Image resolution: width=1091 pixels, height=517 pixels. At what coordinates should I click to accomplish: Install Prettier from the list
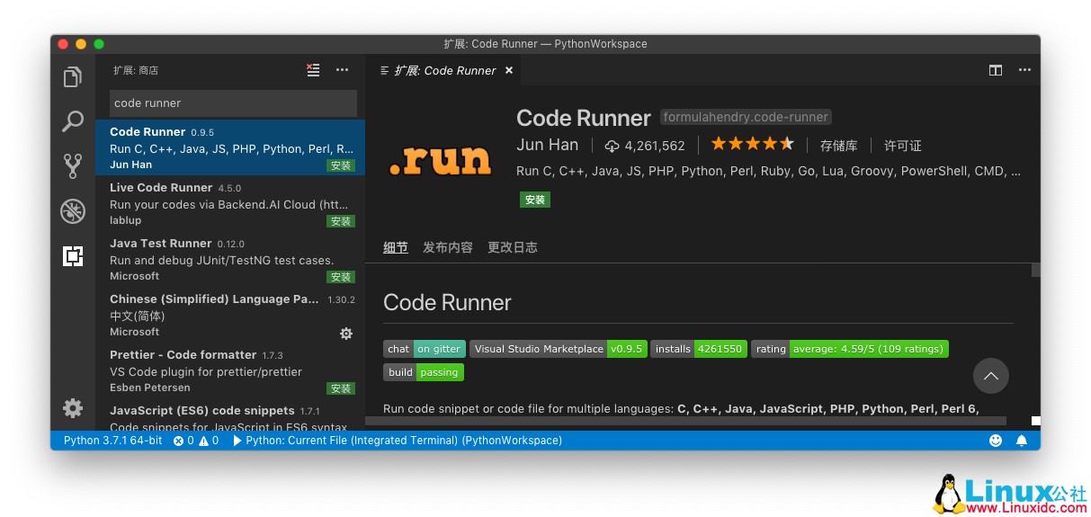point(341,388)
